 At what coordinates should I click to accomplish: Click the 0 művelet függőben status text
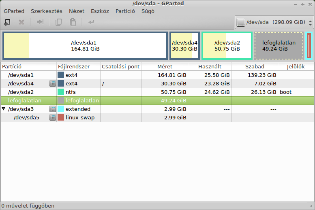(x=28, y=206)
